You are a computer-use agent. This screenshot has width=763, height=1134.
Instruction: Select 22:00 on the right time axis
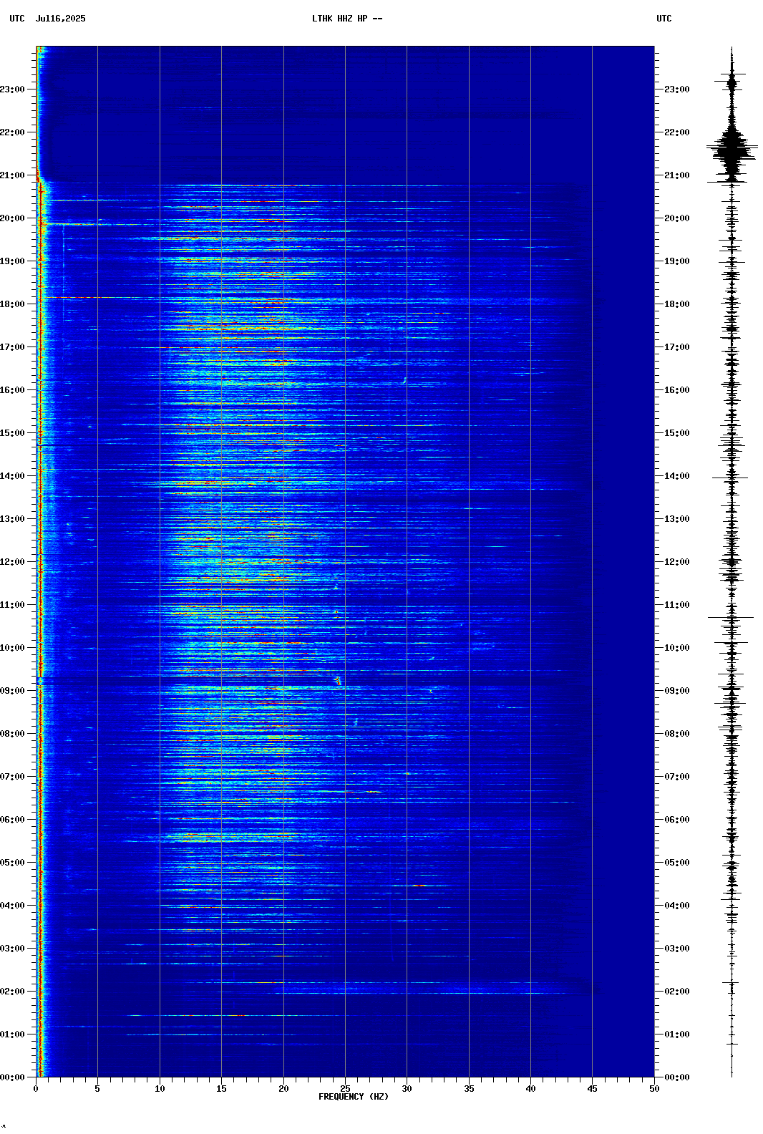[x=677, y=132]
